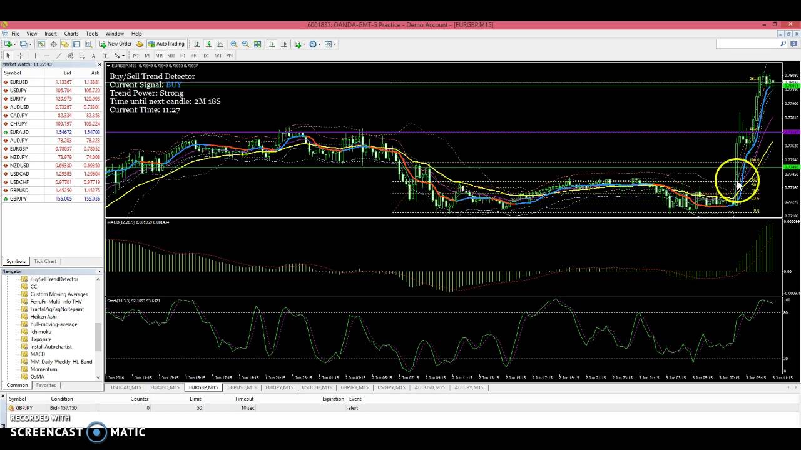
Task: Select Ichimoku indicator in Navigator
Action: (x=41, y=332)
